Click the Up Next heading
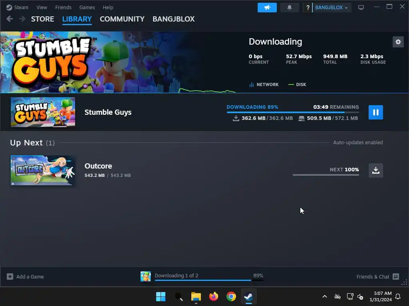 click(26, 143)
